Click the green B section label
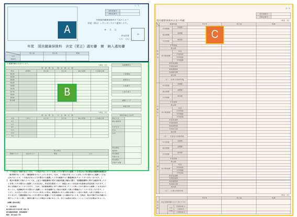Screen dimensions: 297x217 point(67,93)
